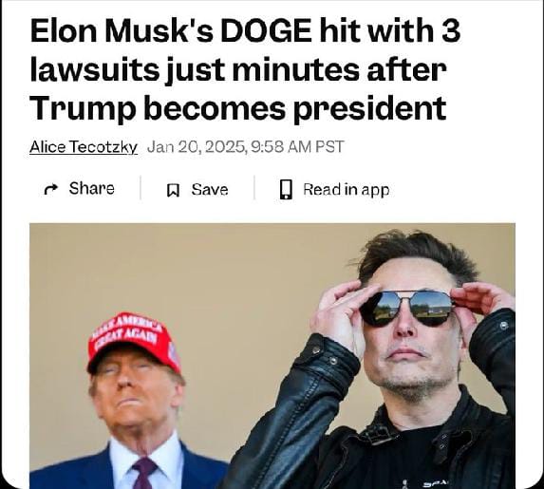This screenshot has width=544, height=489.
Task: Click the purple tie in the photo
Action: click(143, 473)
